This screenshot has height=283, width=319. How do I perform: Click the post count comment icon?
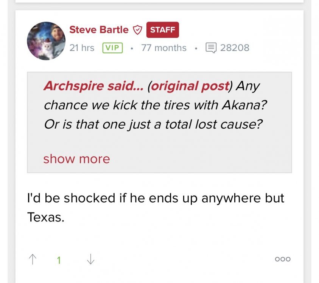210,48
